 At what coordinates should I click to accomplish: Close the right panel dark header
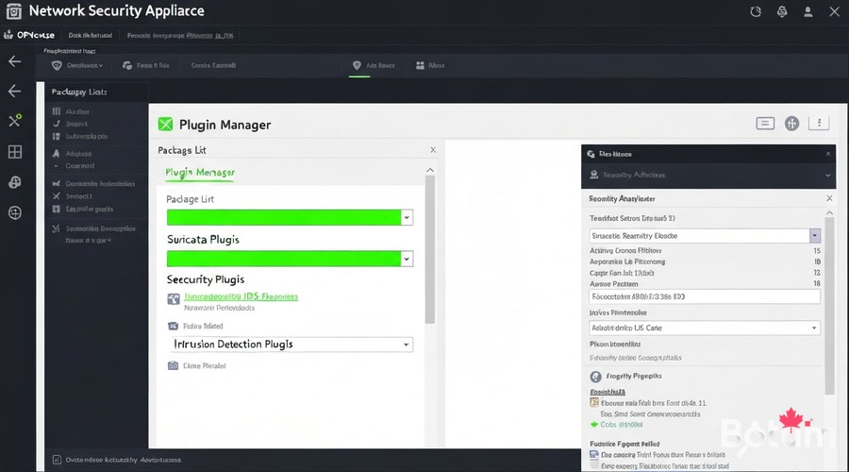pyautogui.click(x=828, y=154)
